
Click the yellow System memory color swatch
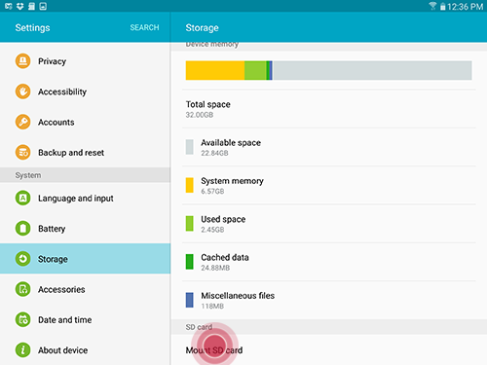(x=190, y=185)
